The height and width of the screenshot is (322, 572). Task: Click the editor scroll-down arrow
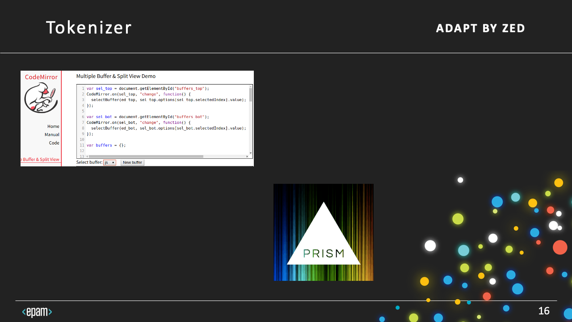pos(251,153)
